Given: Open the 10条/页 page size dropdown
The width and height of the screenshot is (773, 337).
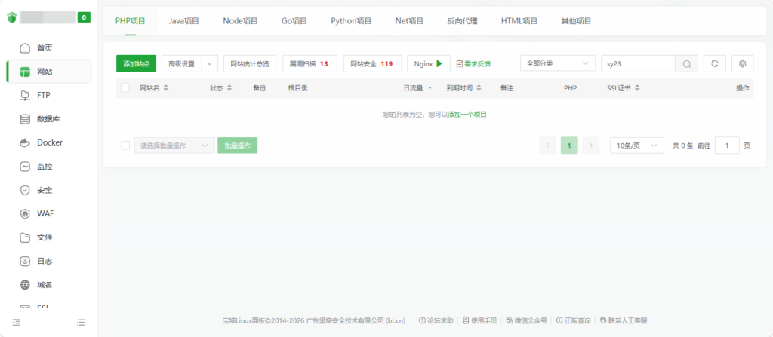Looking at the screenshot, I should tap(637, 146).
